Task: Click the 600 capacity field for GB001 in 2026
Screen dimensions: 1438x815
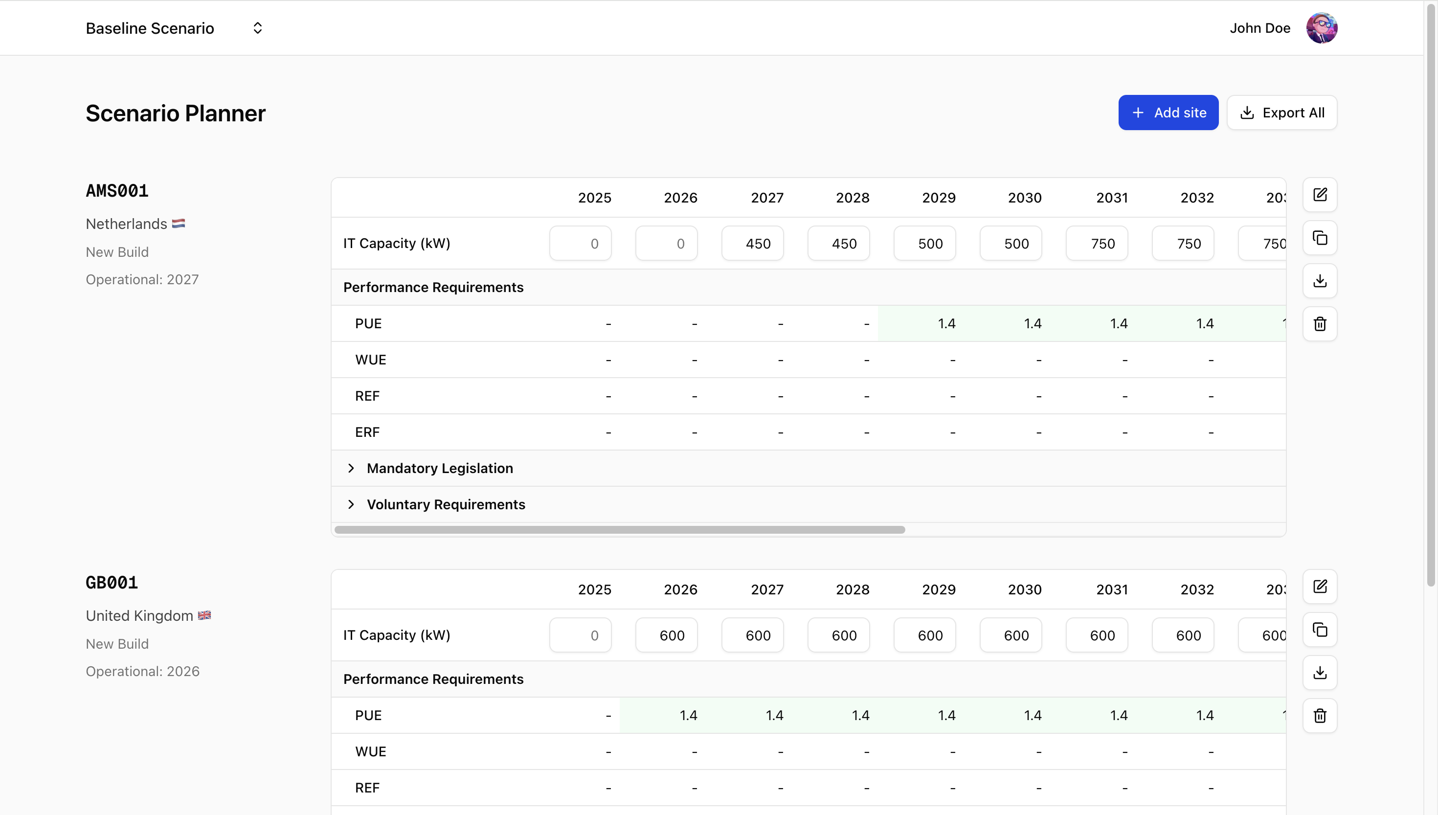Action: click(666, 635)
